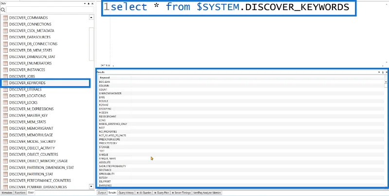Select the MODEL_EXISTENCE_ONLY result row
This screenshot has width=389, height=196.
tap(241, 124)
